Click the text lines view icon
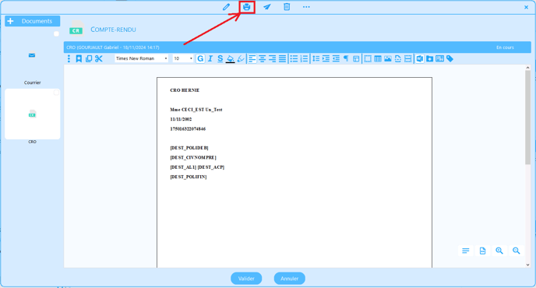Image resolution: width=536 pixels, height=288 pixels. coord(466,251)
